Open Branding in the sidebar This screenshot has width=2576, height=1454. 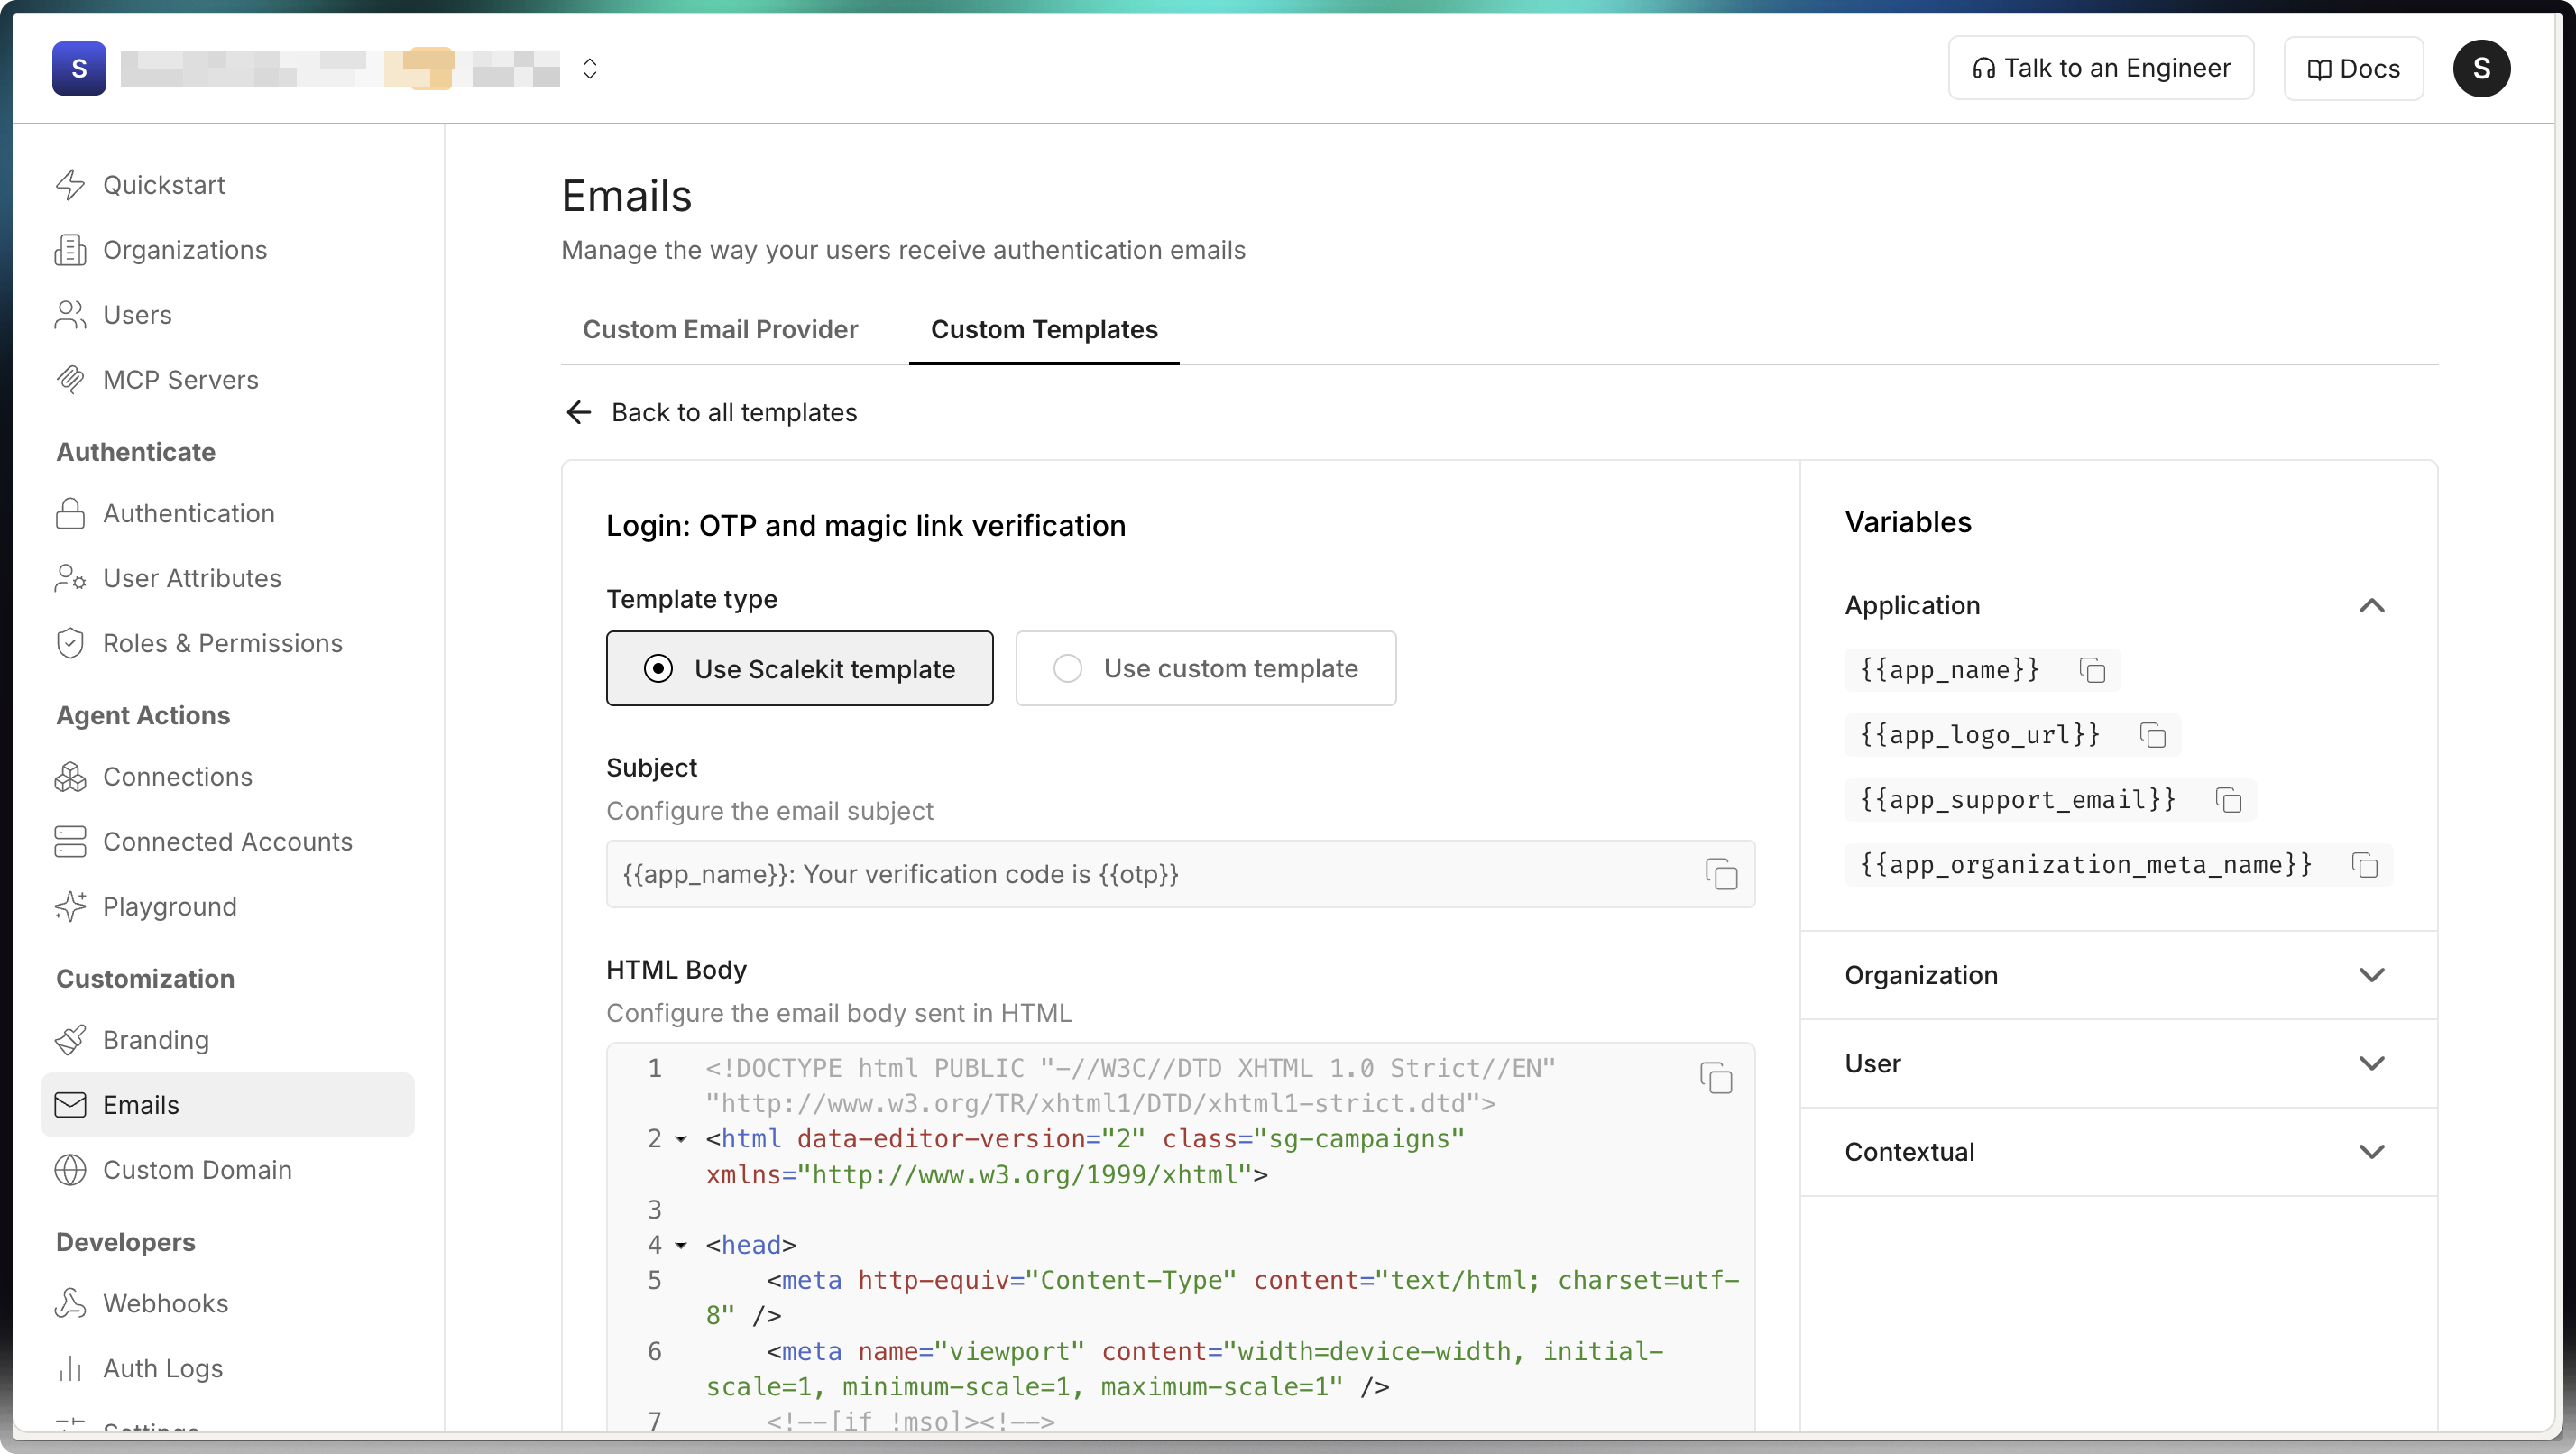pyautogui.click(x=155, y=1040)
